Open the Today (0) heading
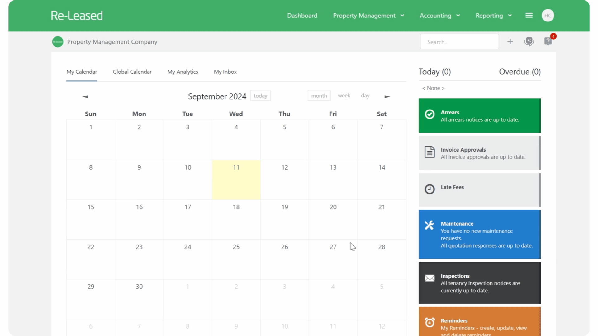The image size is (598, 336). (x=434, y=72)
